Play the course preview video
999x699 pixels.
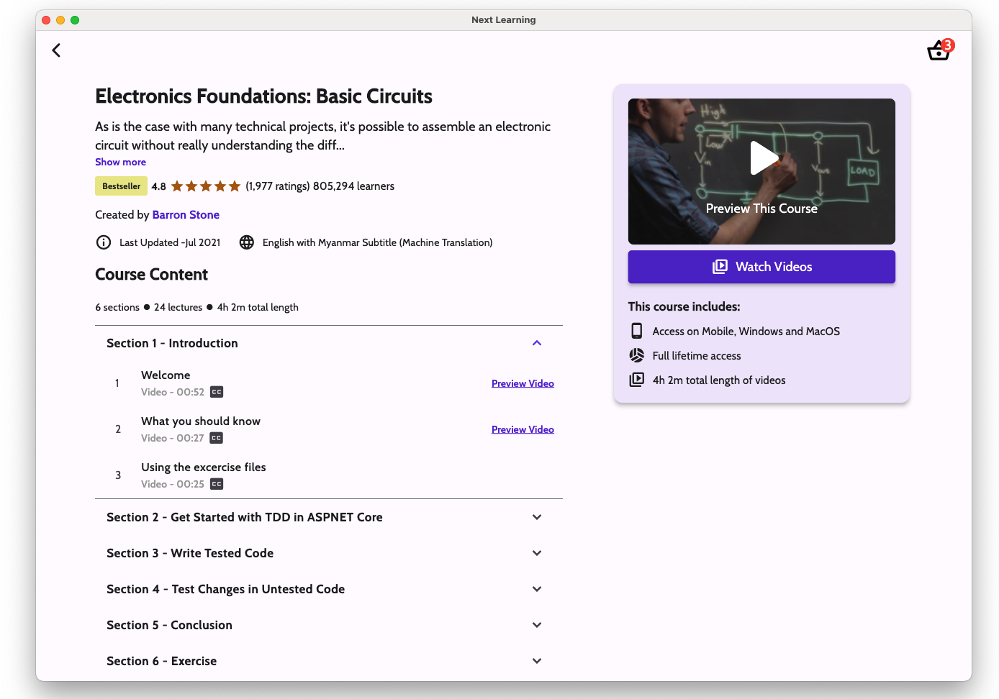[x=763, y=157]
